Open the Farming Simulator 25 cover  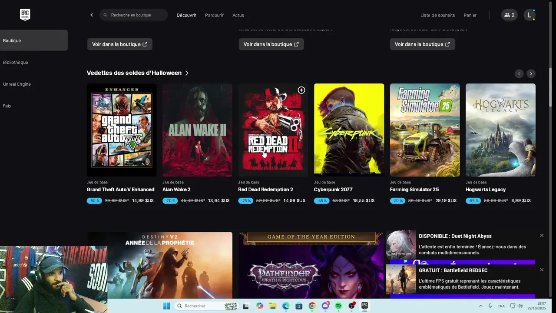pyautogui.click(x=425, y=130)
